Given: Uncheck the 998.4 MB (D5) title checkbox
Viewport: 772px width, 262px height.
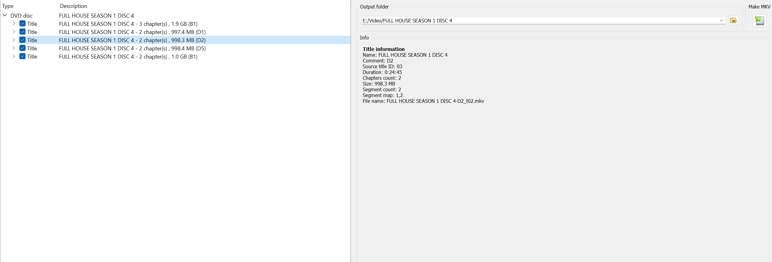Looking at the screenshot, I should (x=22, y=48).
